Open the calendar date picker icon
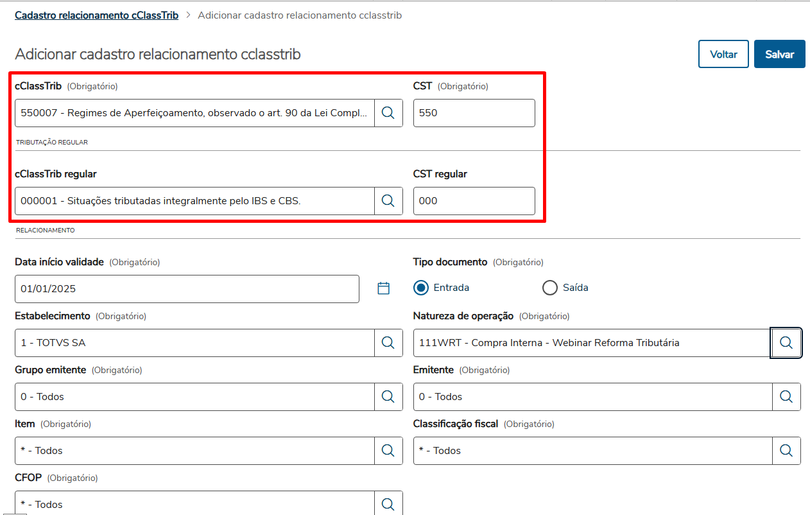 384,288
